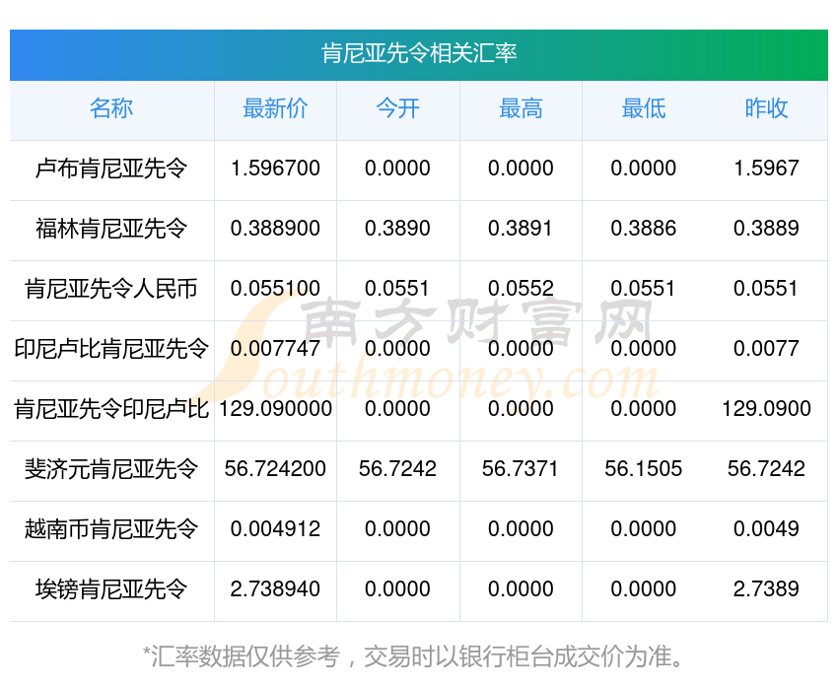Select the 名称 column header
The width and height of the screenshot is (838, 687).
(x=111, y=109)
